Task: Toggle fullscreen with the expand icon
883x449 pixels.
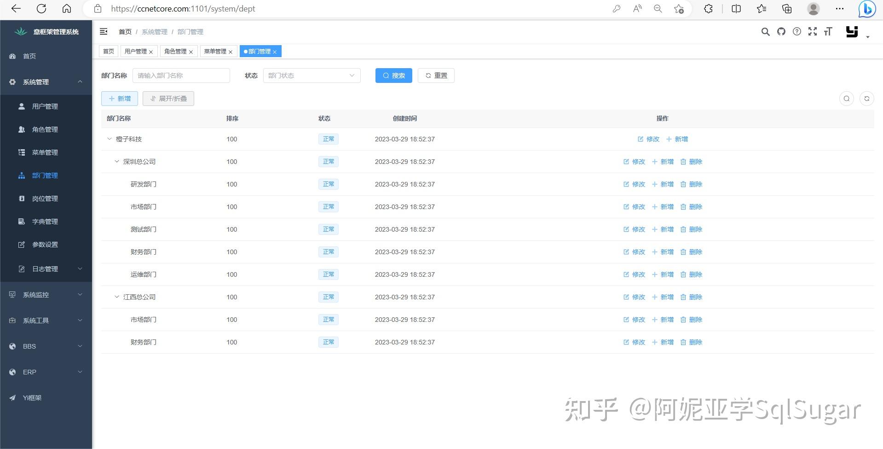Action: pos(813,31)
